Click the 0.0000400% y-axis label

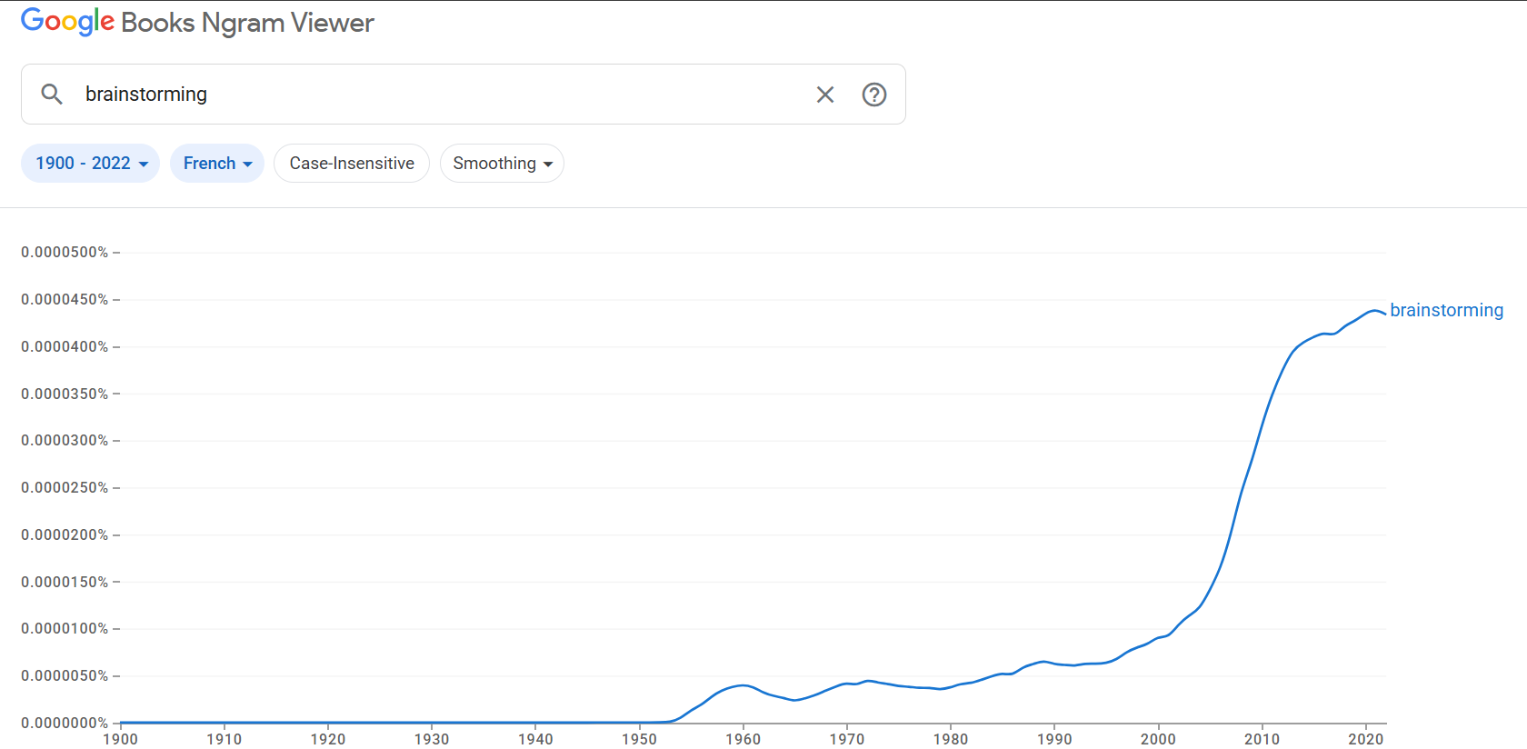click(x=65, y=347)
